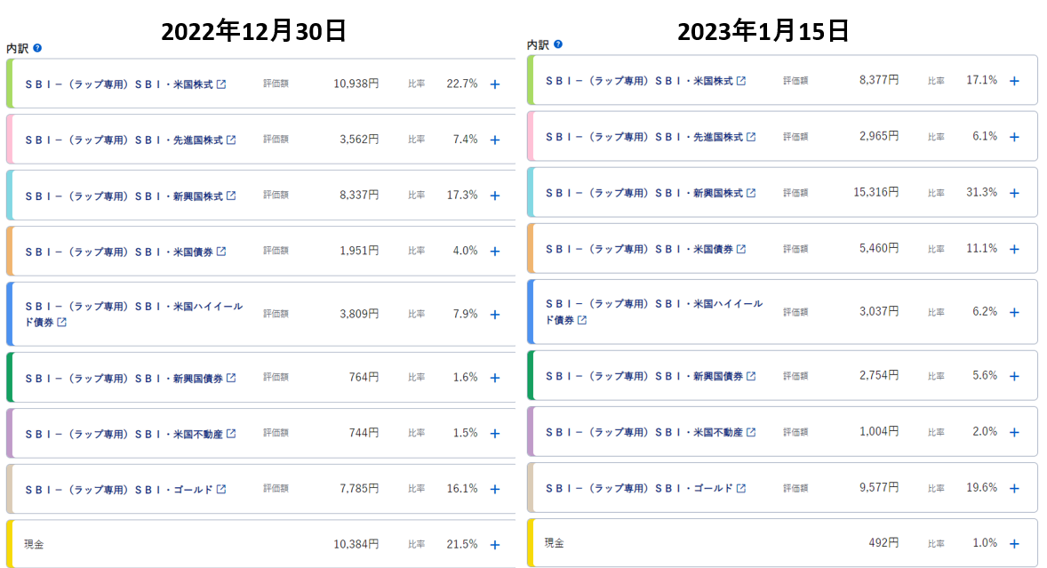Screen dimensions: 1047x568
Task: Open external link icon for ゴールド in 2023 panel
Action: point(741,488)
